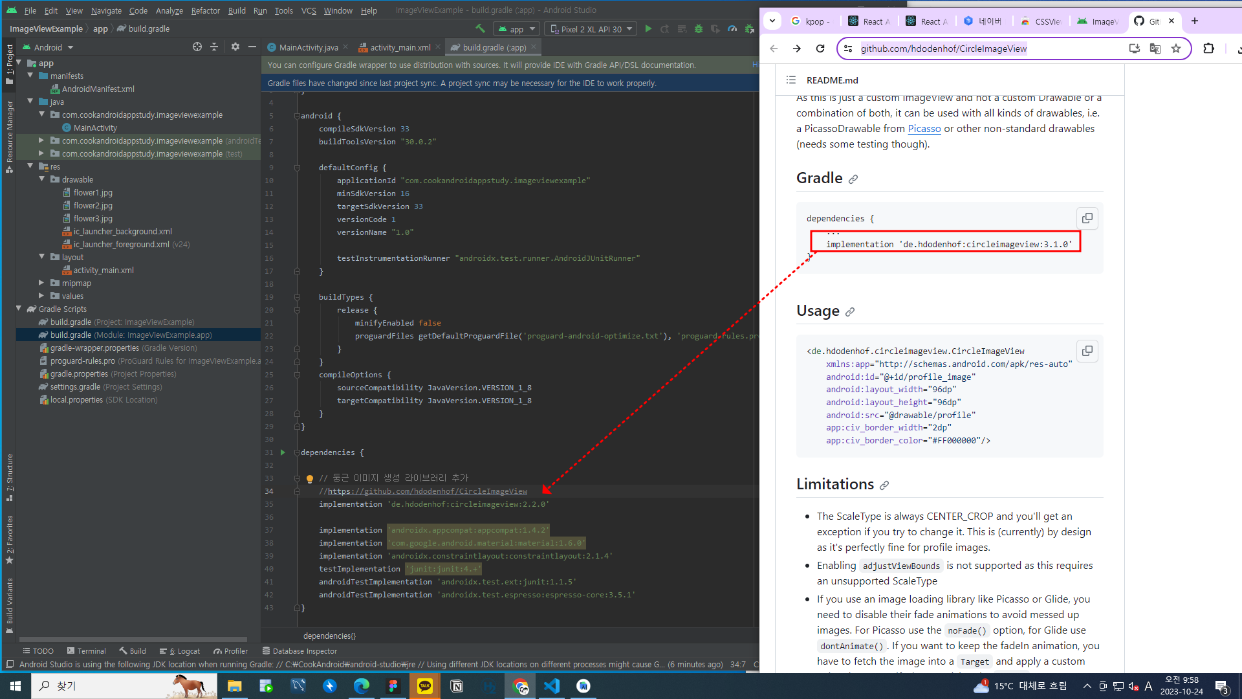Open the Refactor menu
This screenshot has height=699, width=1242.
205,10
